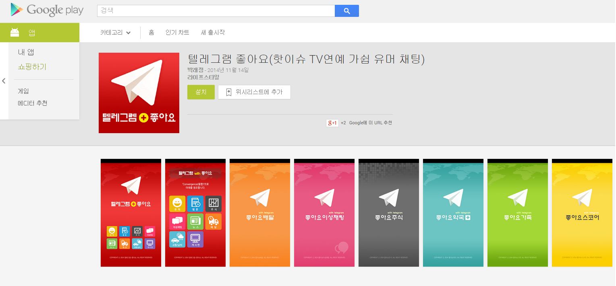This screenshot has height=286, width=616.
Task: Open the orange 좋아요배달 screenshot
Action: click(260, 213)
